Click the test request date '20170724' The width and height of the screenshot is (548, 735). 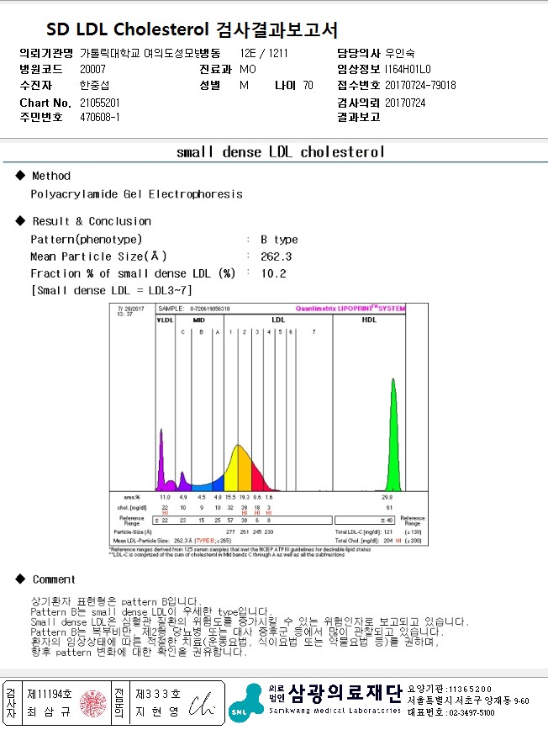click(x=405, y=103)
